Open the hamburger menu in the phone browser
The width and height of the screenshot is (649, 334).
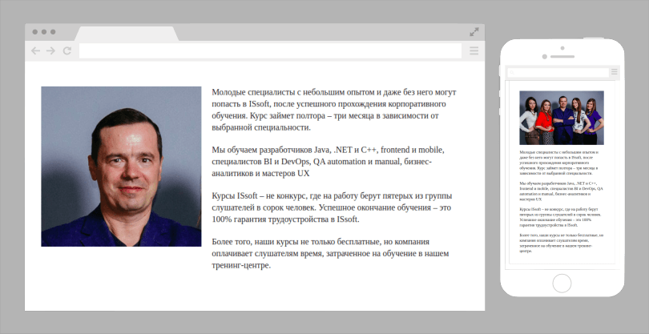(615, 72)
